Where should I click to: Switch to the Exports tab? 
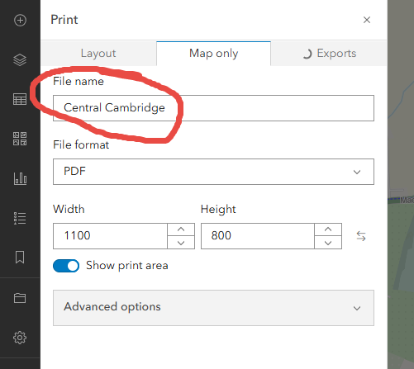329,54
